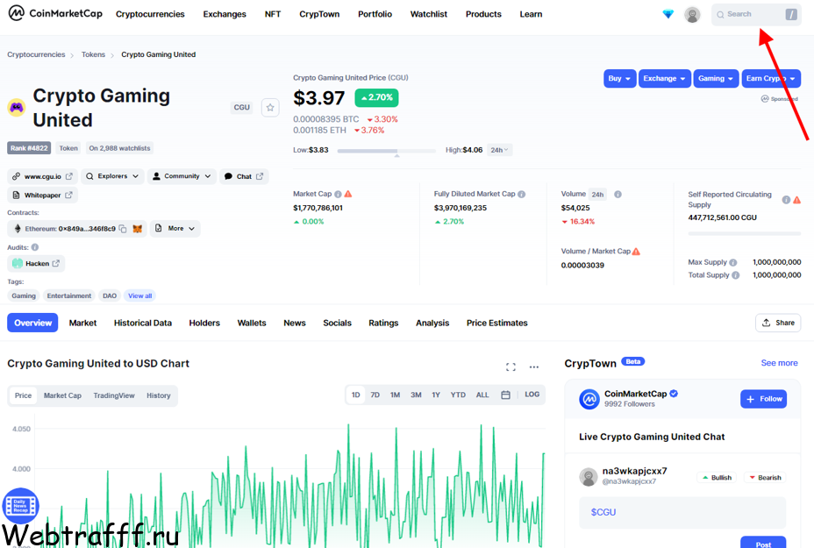Expand the More contracts dropdown

175,228
